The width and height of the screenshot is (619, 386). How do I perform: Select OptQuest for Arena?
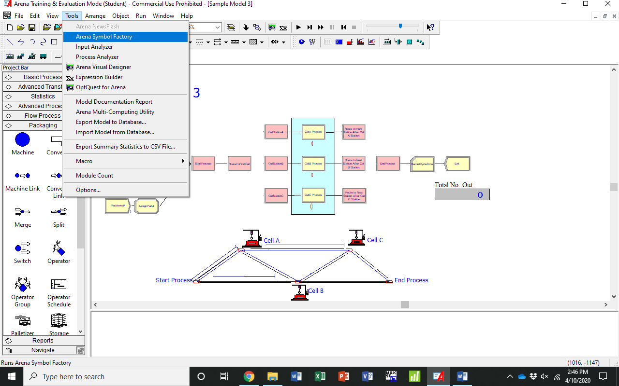coord(126,87)
